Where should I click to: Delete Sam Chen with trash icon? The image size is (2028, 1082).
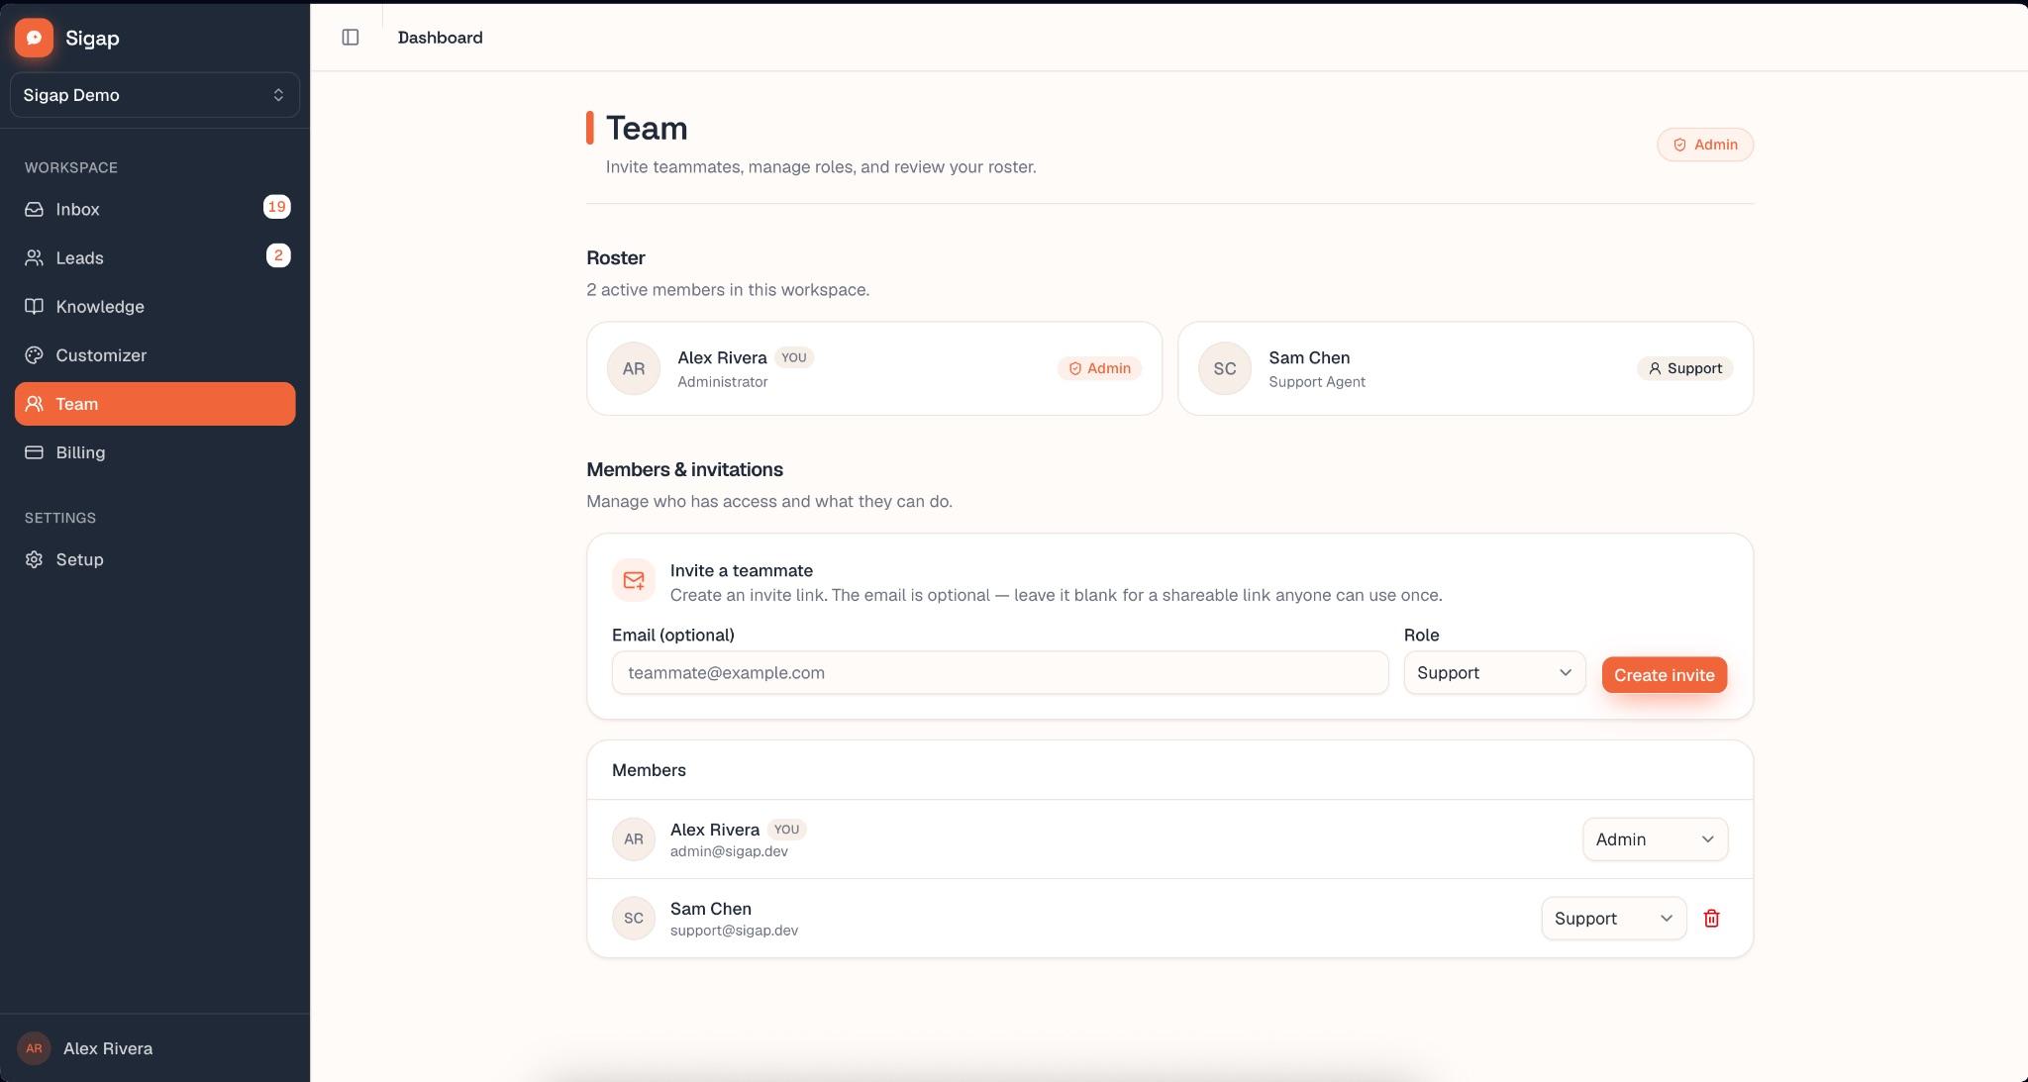(1711, 919)
